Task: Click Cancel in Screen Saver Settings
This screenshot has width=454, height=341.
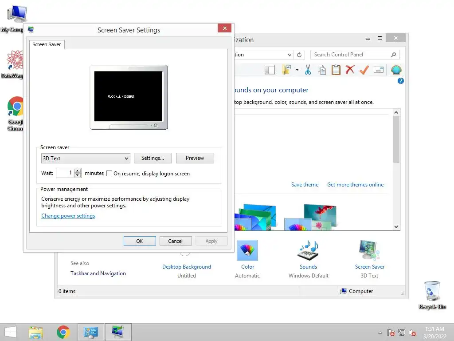Action: 176,241
